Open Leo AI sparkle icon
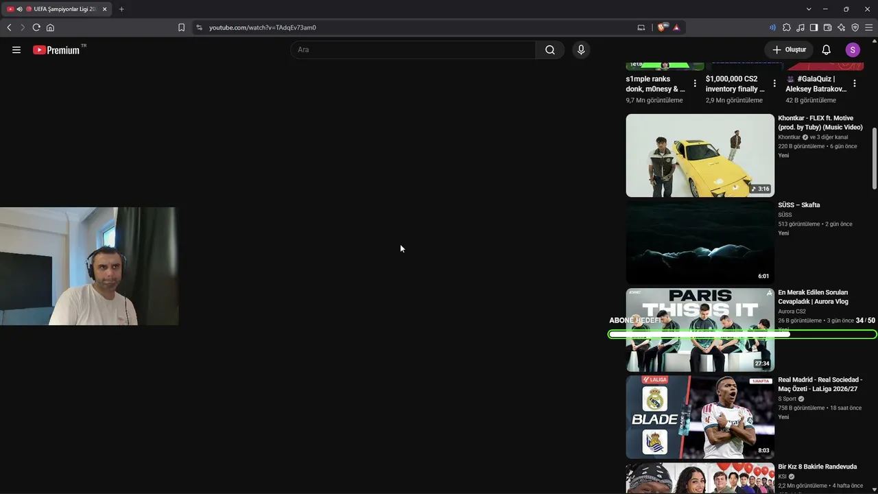The height and width of the screenshot is (494, 878). pyautogui.click(x=841, y=27)
